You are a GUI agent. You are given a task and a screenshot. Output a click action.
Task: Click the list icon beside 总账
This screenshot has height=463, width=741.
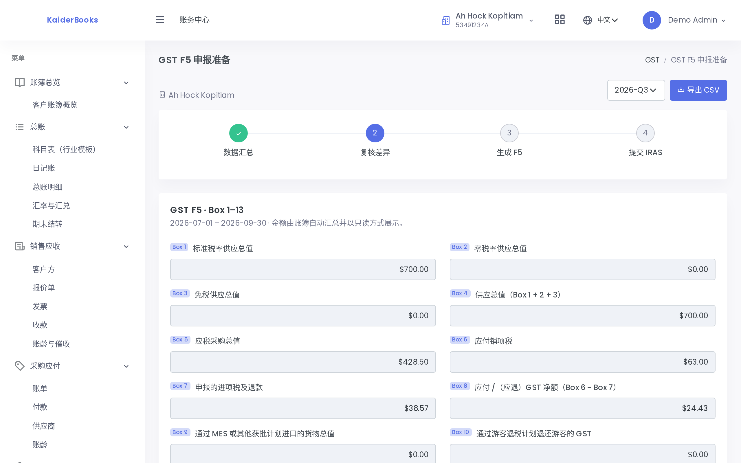tap(20, 127)
